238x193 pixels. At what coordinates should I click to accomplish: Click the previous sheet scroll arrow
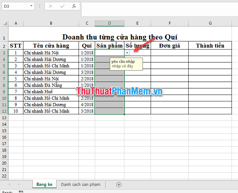(x=10, y=185)
